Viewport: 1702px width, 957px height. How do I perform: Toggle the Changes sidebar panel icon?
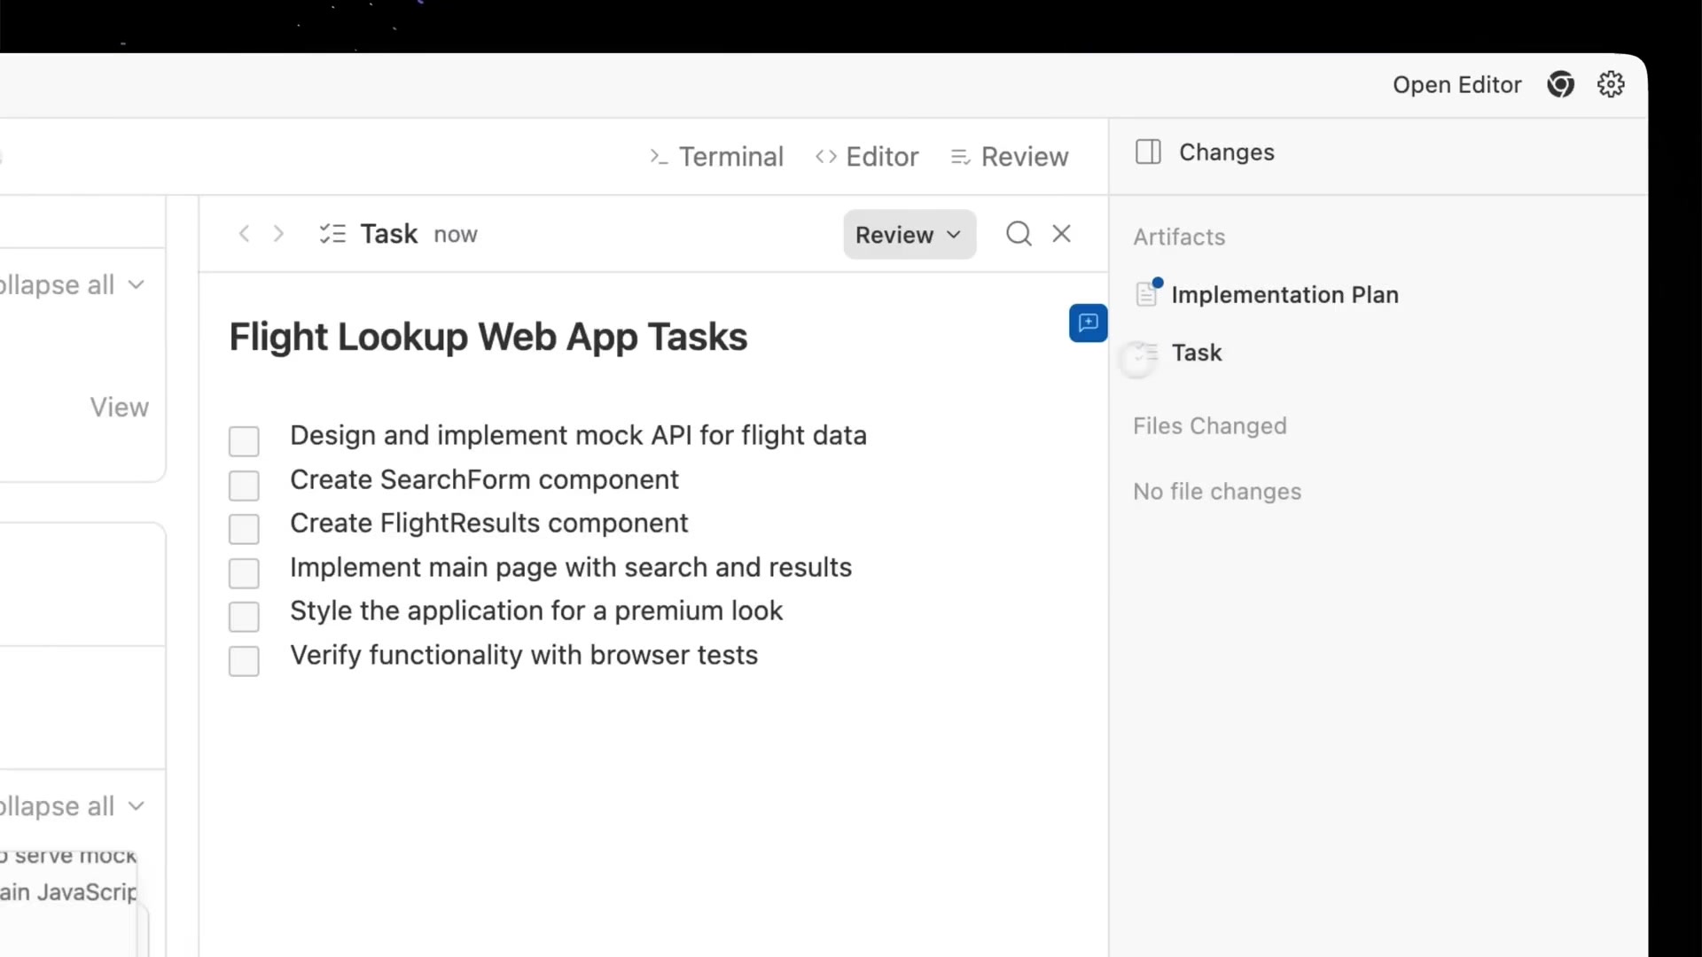pos(1148,152)
